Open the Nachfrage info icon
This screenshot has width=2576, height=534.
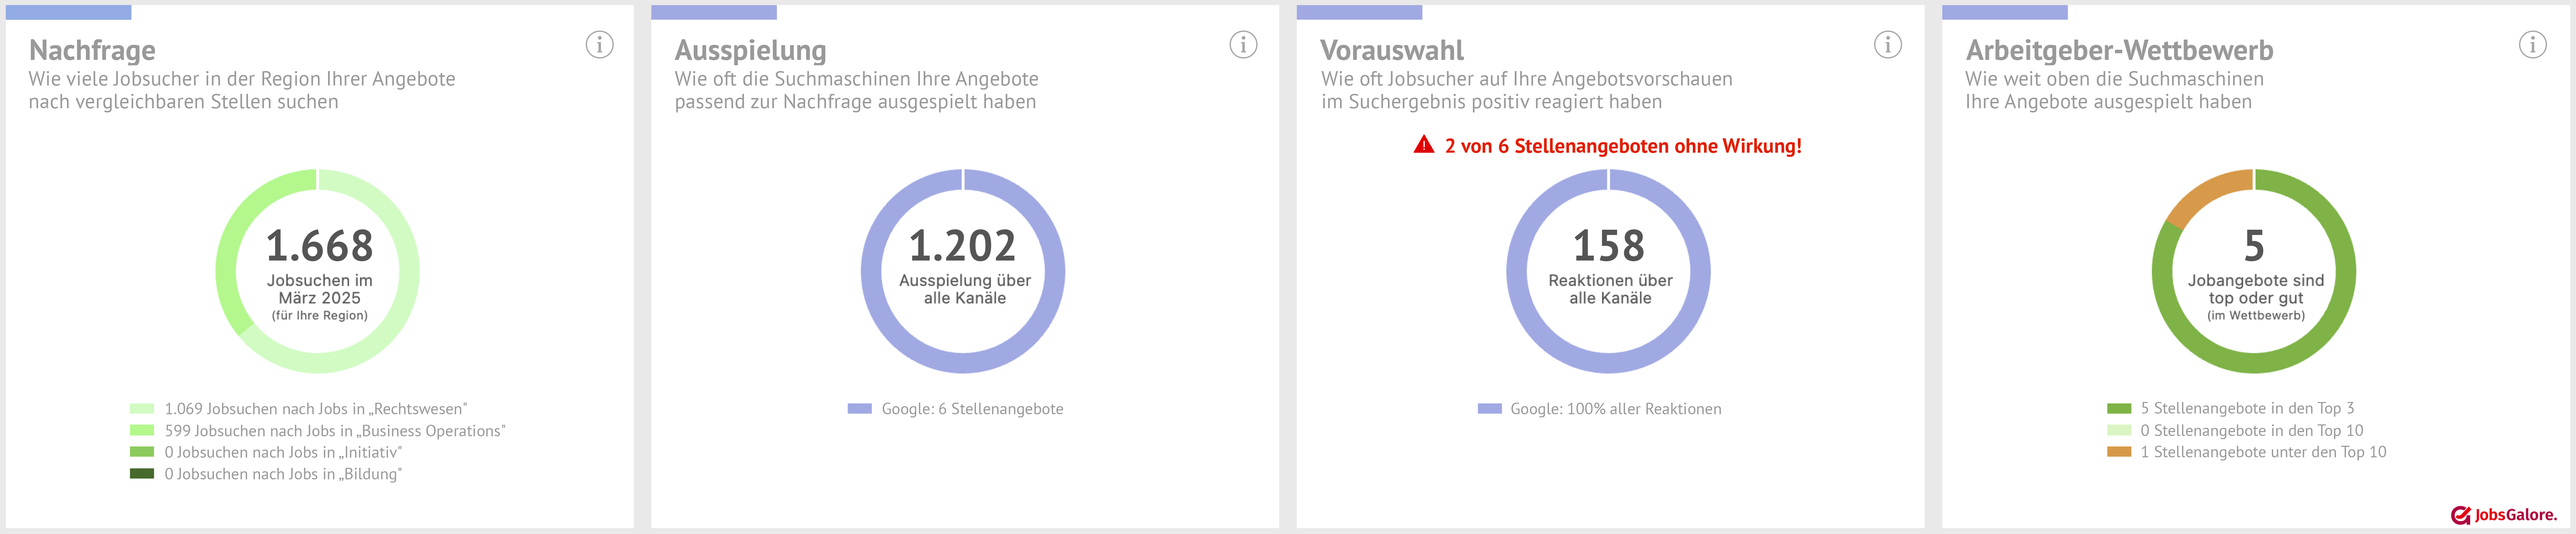tap(599, 45)
